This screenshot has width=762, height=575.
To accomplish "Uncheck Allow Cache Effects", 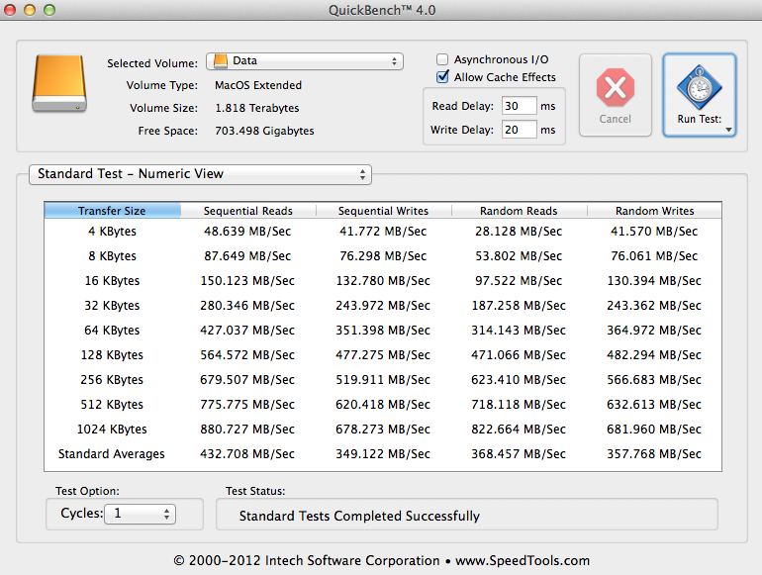I will click(x=442, y=77).
